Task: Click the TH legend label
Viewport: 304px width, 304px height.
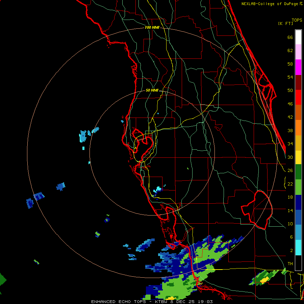Action: pyautogui.click(x=290, y=264)
